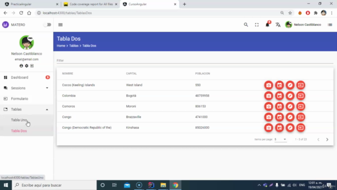Screen dimensions: 337x190
Task: Open the Mail app in taskbar
Action: (x=127, y=185)
